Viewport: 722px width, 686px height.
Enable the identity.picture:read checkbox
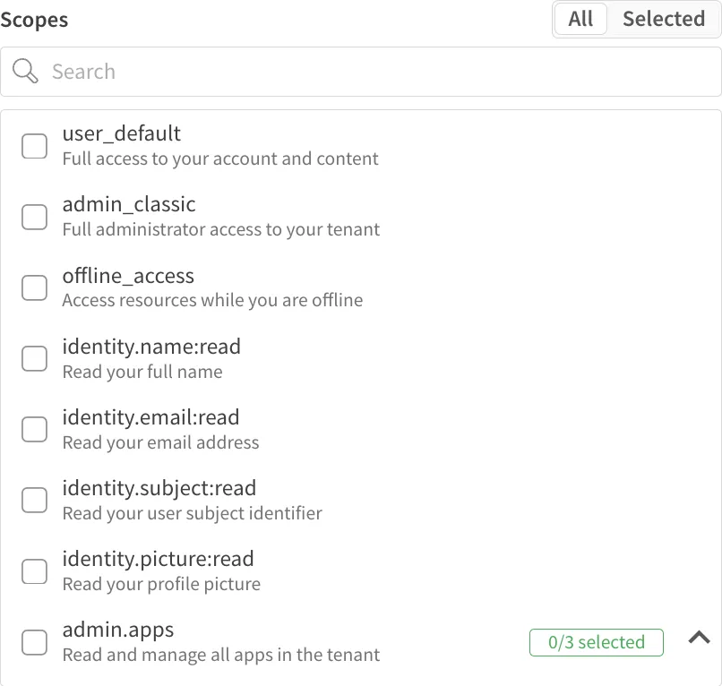point(34,570)
